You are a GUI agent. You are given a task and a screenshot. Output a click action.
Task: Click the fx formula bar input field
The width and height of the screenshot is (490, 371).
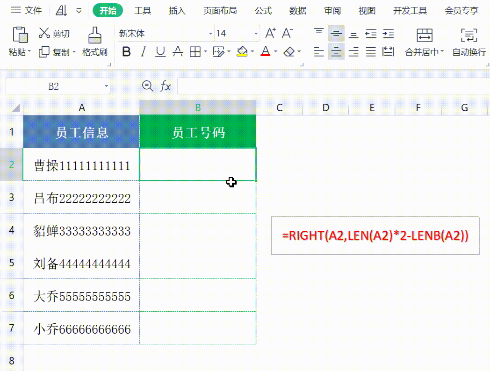[x=327, y=86]
